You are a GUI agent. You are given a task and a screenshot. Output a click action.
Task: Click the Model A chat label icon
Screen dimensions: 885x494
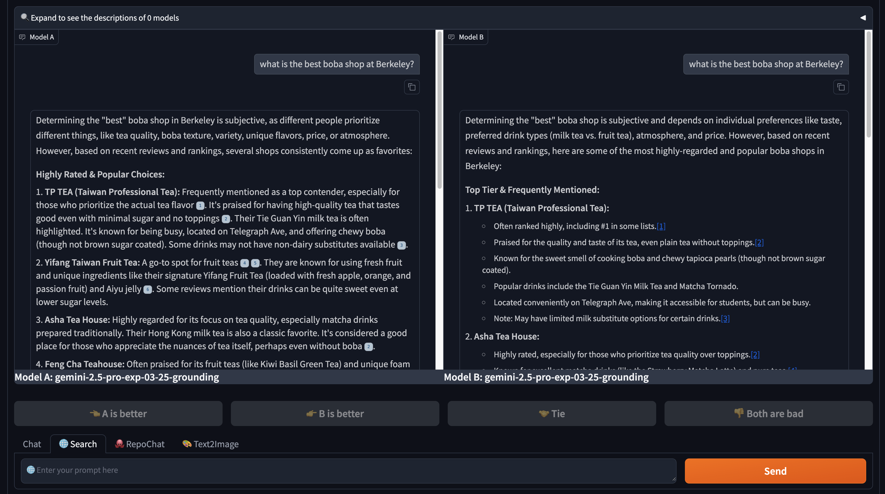pyautogui.click(x=22, y=37)
